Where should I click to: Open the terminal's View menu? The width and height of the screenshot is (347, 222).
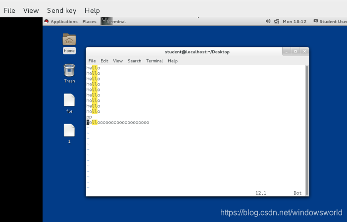pos(118,61)
